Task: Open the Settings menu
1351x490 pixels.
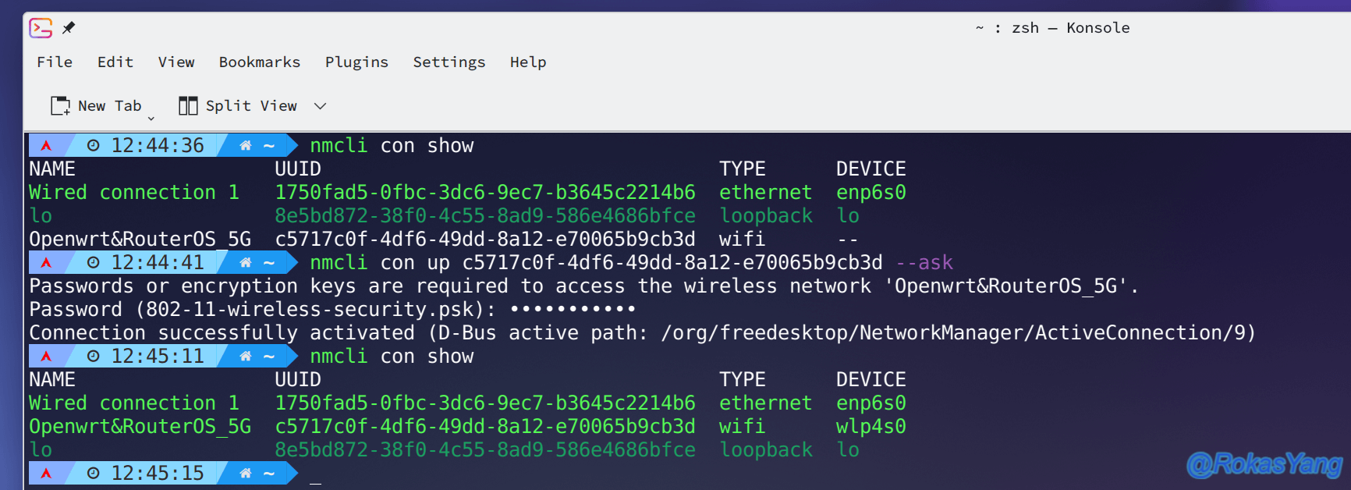Action: tap(449, 62)
